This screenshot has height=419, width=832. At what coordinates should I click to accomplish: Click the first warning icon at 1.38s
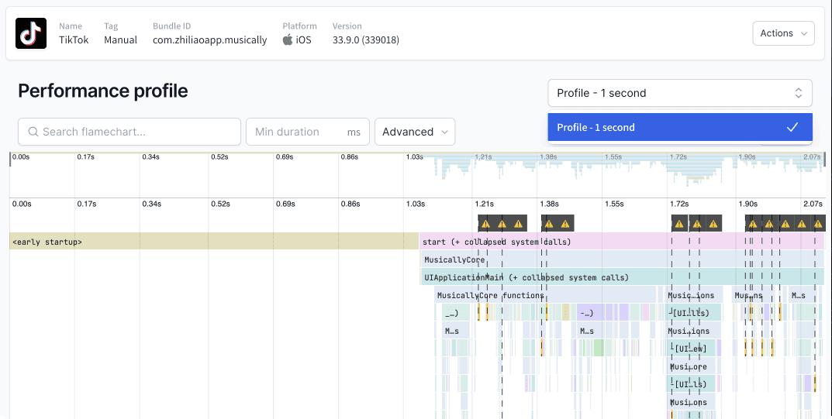[549, 224]
